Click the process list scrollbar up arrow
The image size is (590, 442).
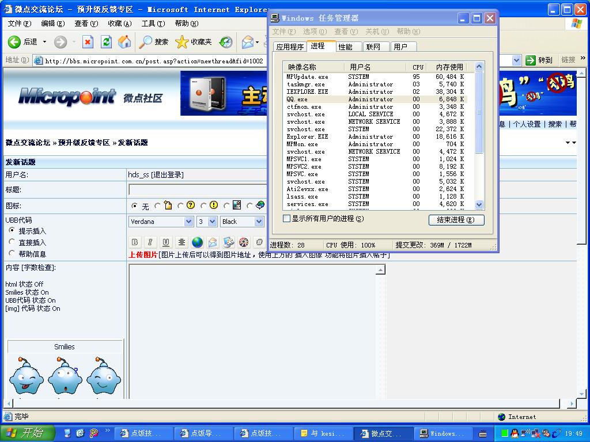479,67
